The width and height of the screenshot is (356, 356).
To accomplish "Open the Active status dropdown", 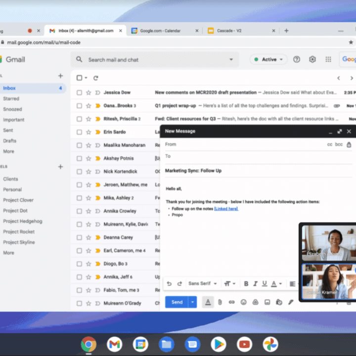I will 268,59.
